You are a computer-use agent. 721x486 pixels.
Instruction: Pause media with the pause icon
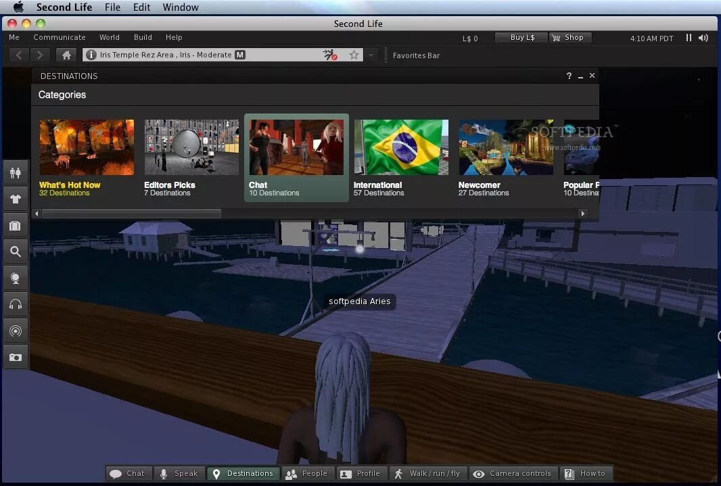pyautogui.click(x=689, y=38)
